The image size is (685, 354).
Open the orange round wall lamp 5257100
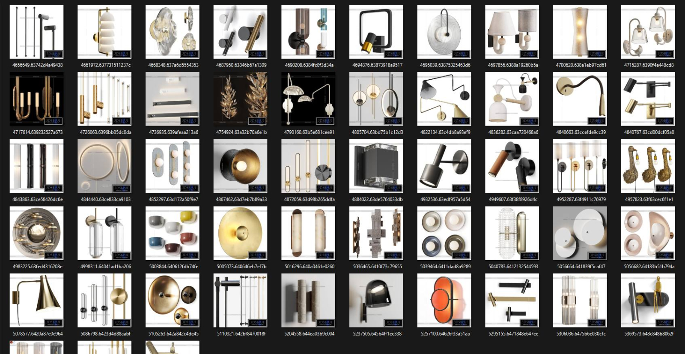click(x=444, y=300)
